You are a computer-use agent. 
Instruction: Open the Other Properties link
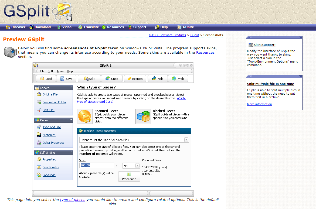(x=54, y=143)
